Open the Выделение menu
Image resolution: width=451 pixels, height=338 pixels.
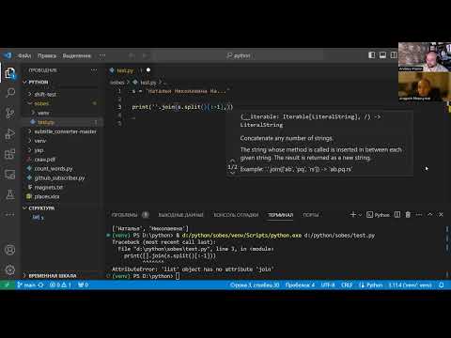pos(77,55)
